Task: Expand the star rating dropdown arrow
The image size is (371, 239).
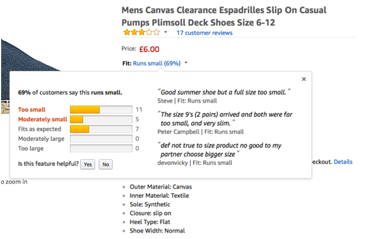Action: tap(165, 33)
